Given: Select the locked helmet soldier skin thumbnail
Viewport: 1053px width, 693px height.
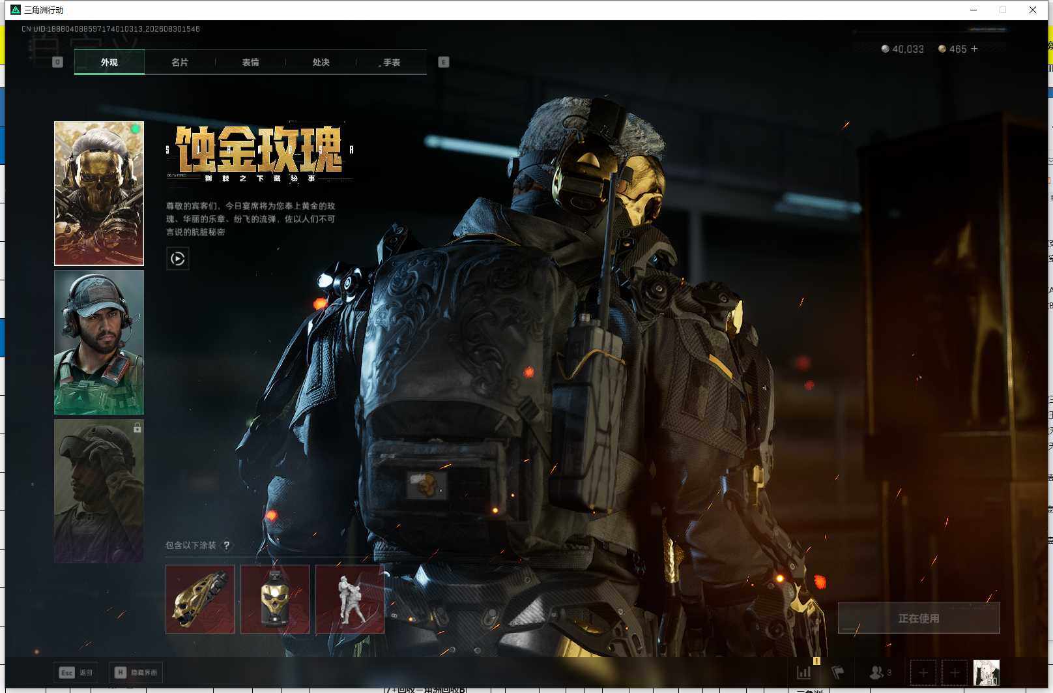Looking at the screenshot, I should pos(99,491).
